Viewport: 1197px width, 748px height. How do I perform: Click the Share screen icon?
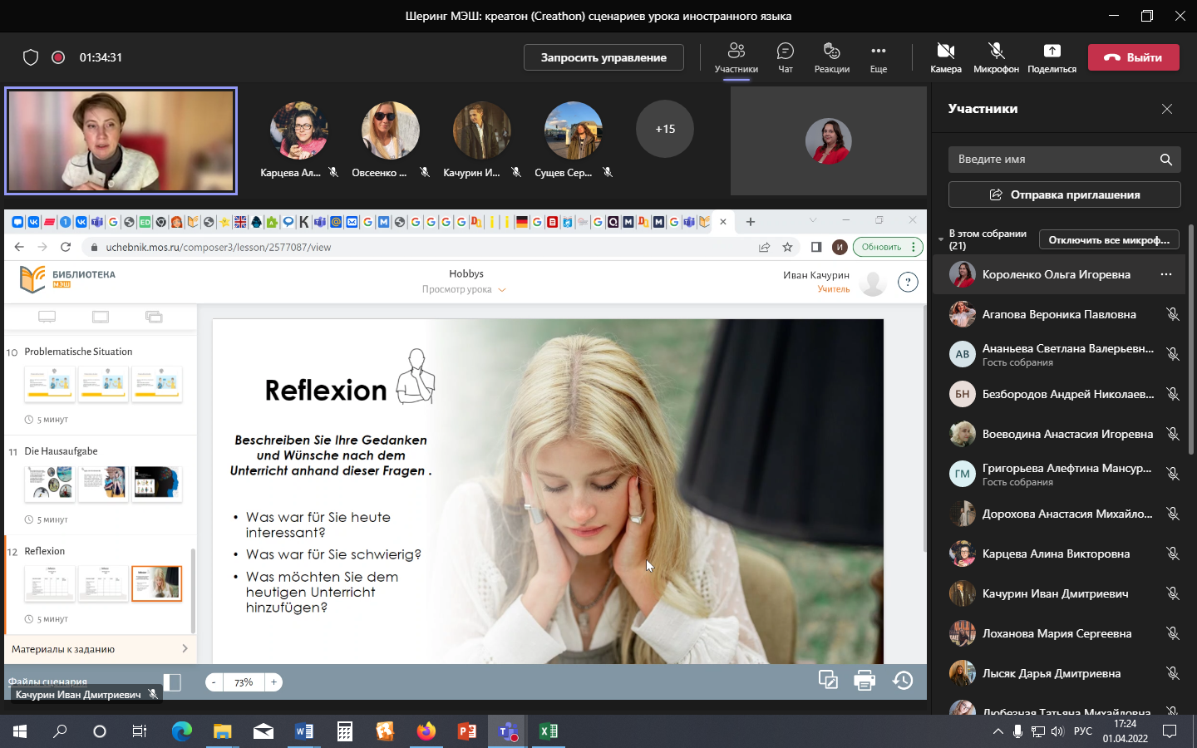coord(1052,57)
